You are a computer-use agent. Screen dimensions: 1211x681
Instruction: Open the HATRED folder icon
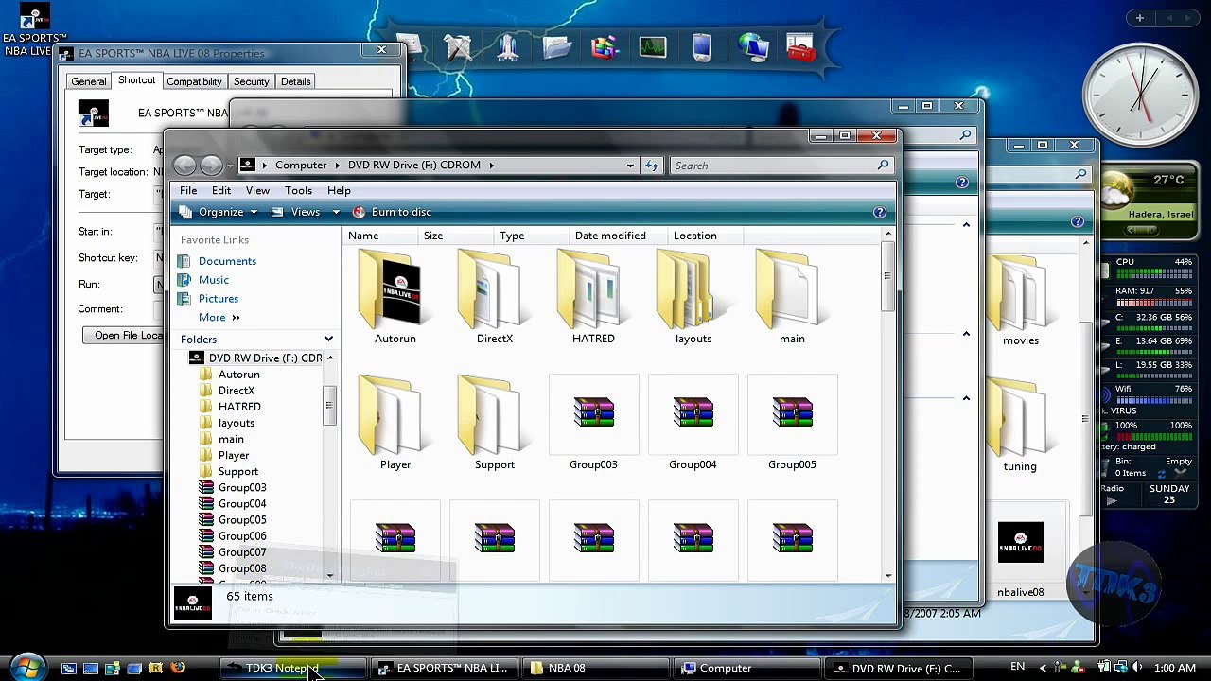(x=593, y=290)
